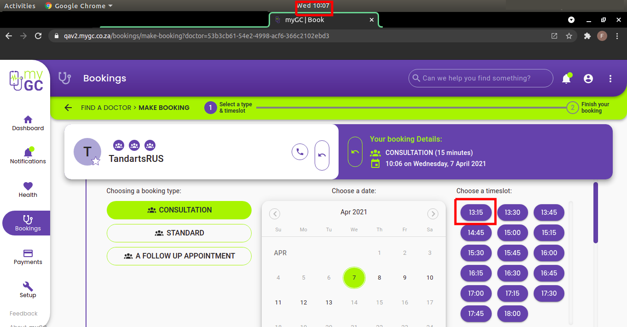The height and width of the screenshot is (327, 627).
Task: Choose the 16:00 timeslot
Action: [x=549, y=253]
